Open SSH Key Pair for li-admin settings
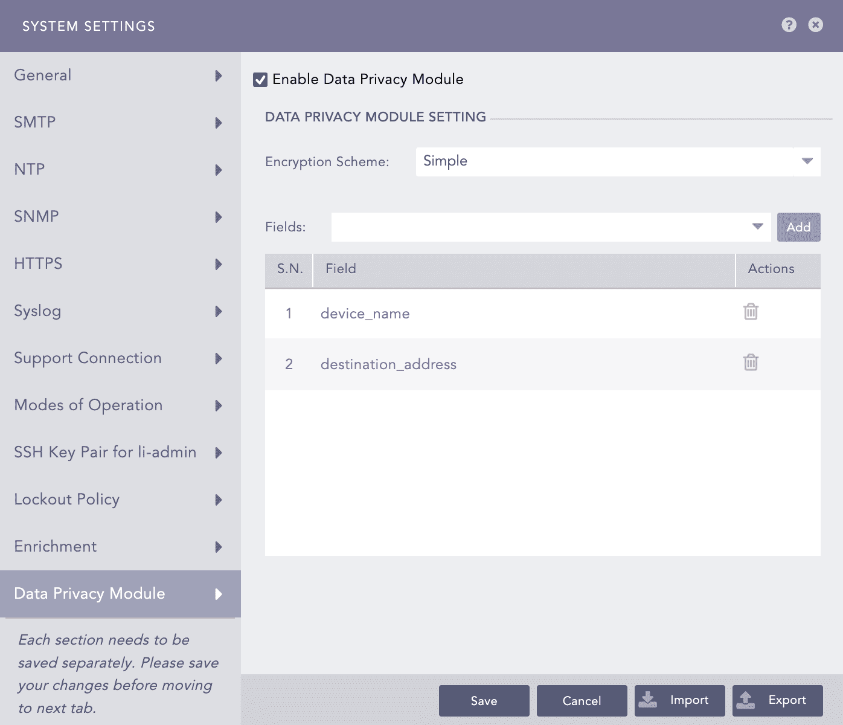This screenshot has width=843, height=725. click(x=104, y=453)
